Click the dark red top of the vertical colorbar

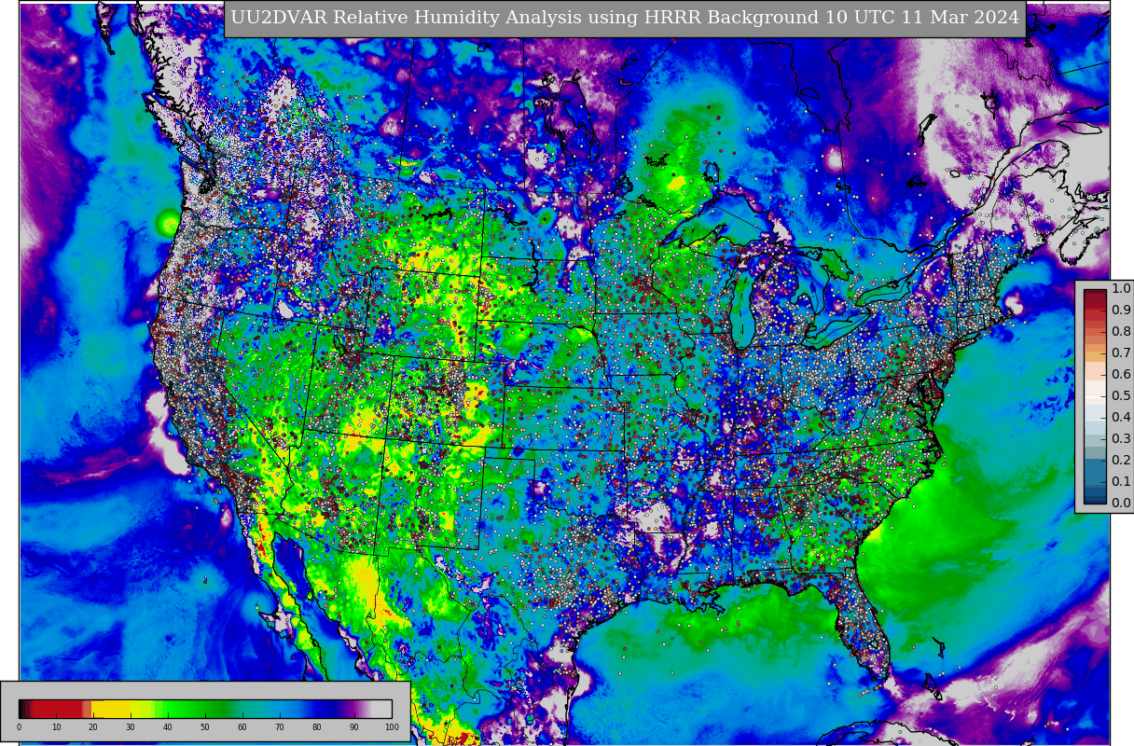tap(1095, 298)
